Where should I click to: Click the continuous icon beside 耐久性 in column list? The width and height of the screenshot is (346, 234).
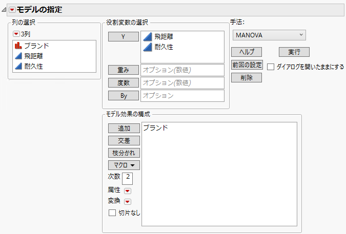tap(18, 66)
